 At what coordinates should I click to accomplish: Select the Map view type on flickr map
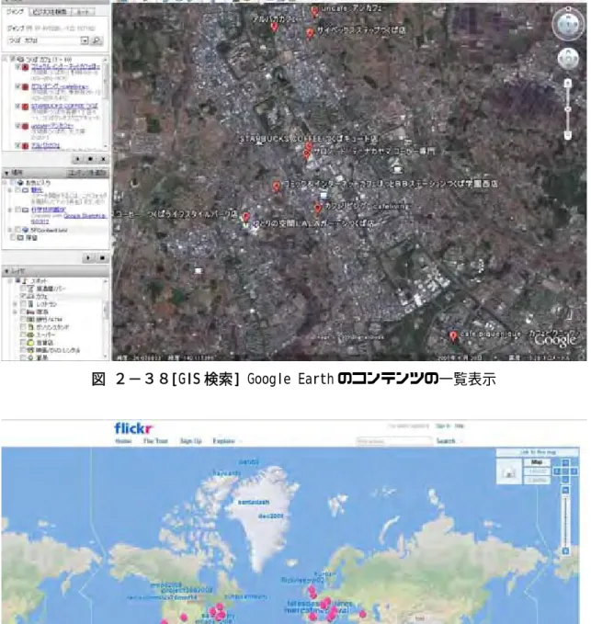(537, 462)
